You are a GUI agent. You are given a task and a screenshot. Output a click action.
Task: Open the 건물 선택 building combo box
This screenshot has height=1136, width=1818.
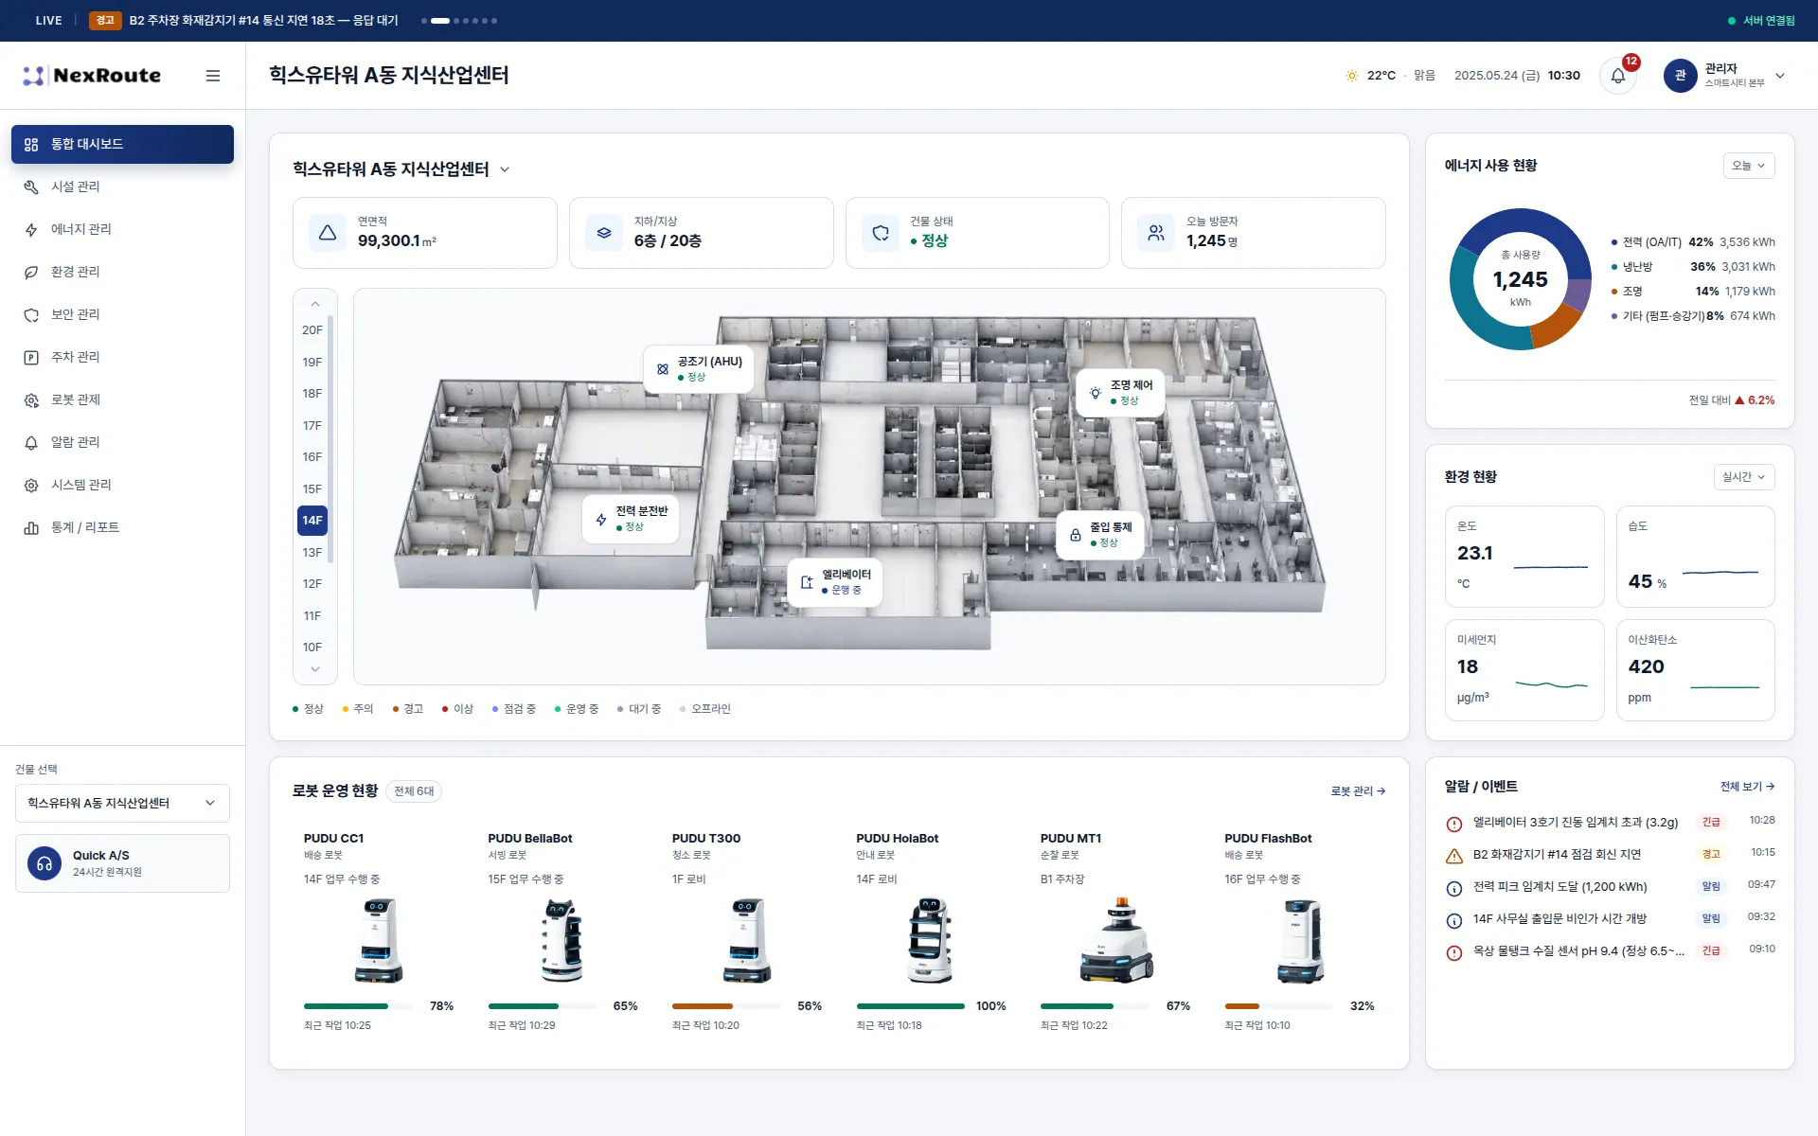tap(122, 803)
